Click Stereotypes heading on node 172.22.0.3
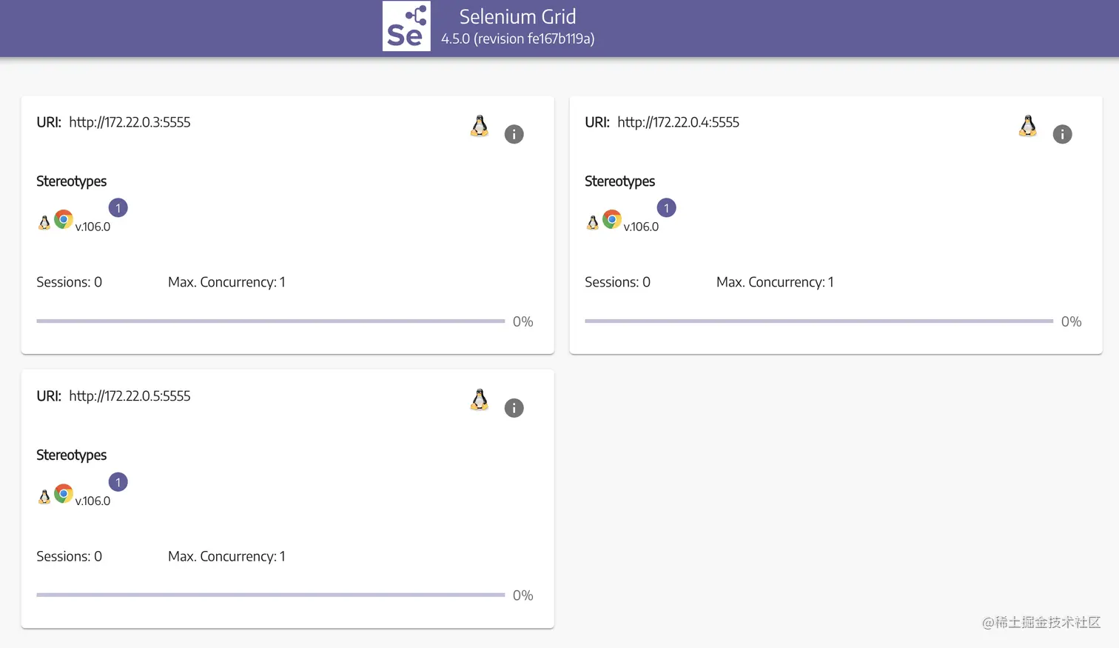1119x648 pixels. tap(72, 181)
